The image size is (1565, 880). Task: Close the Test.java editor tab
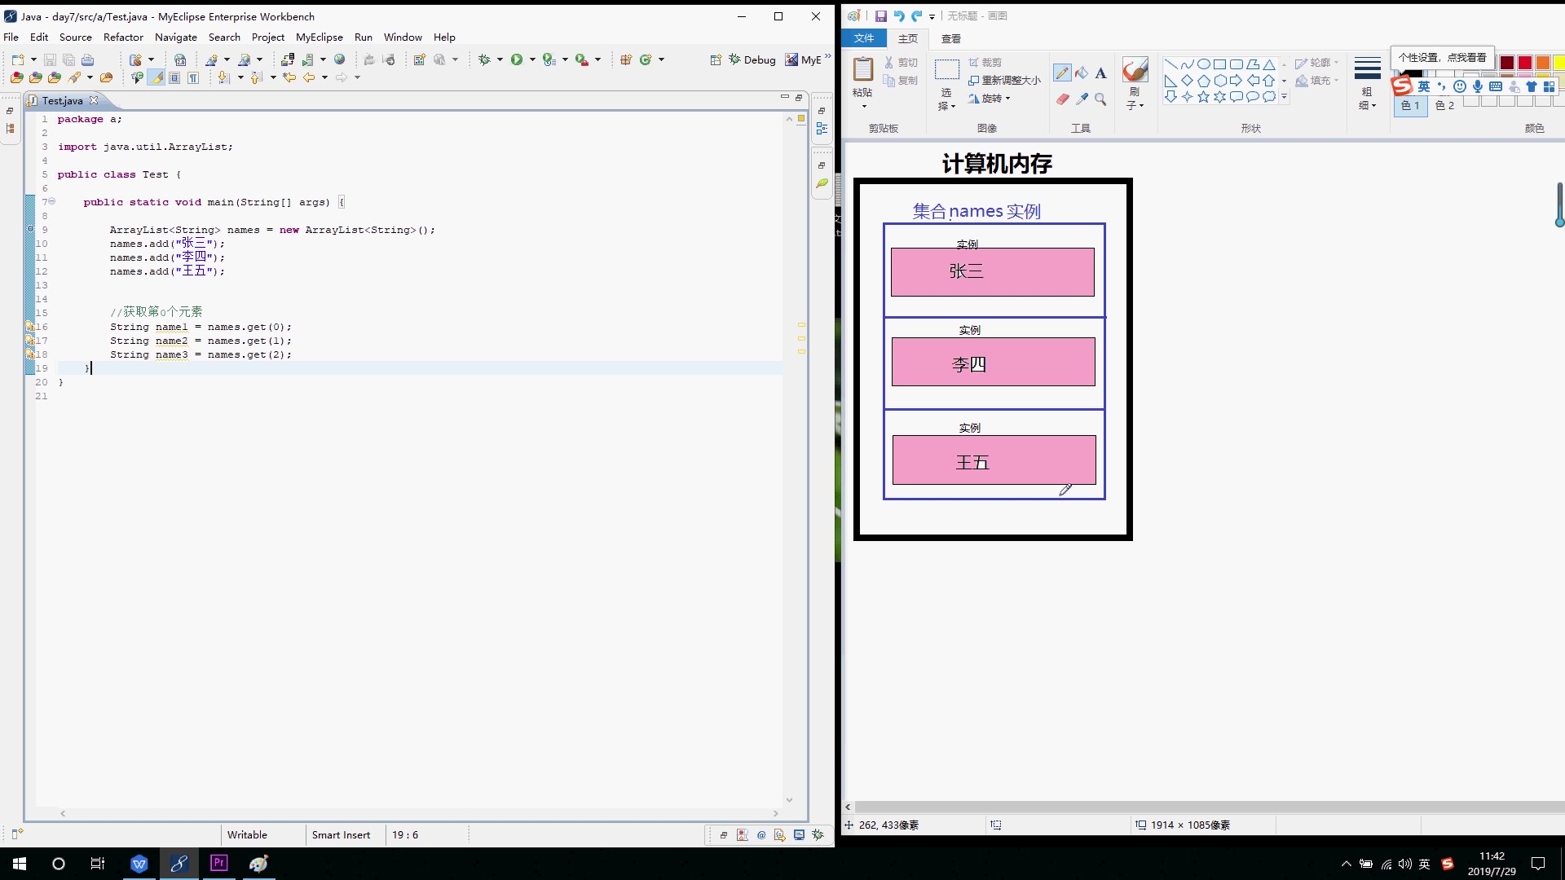(x=94, y=100)
